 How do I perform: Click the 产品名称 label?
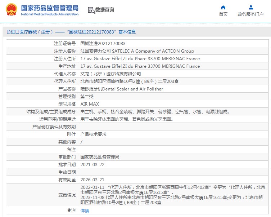[67, 89]
